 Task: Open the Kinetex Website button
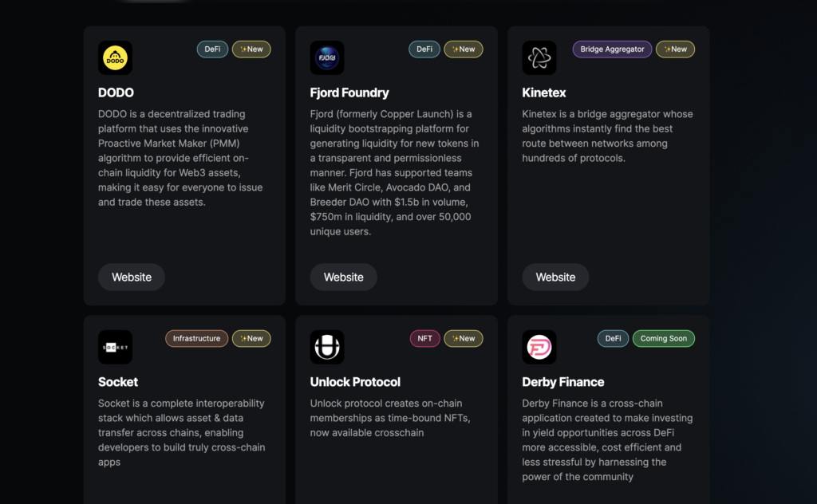pos(556,278)
